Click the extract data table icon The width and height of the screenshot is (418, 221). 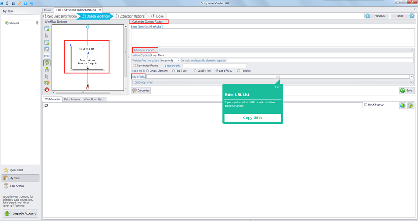pos(47,43)
